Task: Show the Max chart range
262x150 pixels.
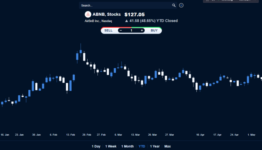Action: click(x=168, y=147)
